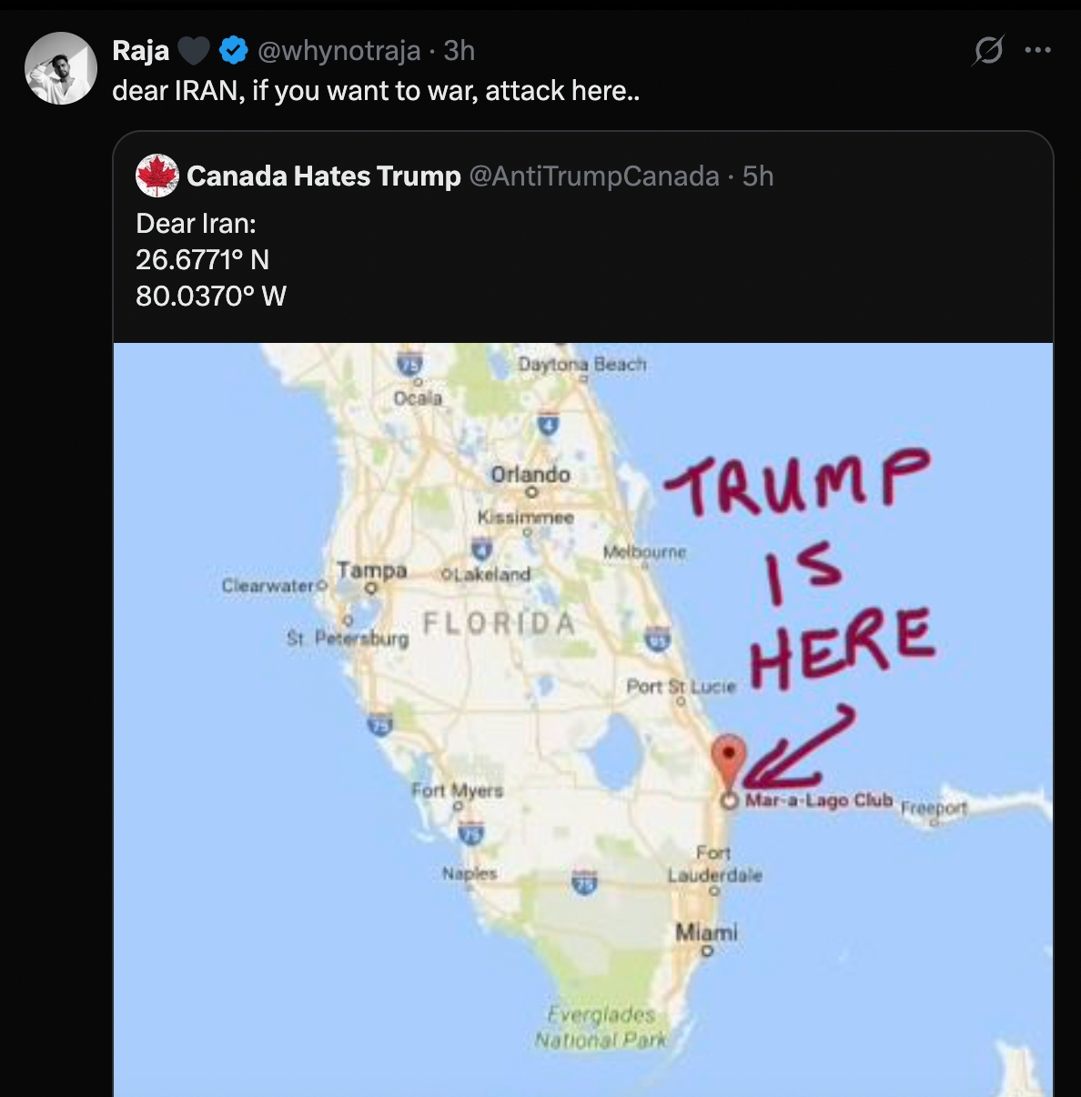Screen dimensions: 1081x1097
Task: Click the "3h" timestamp on Raja's post
Action: 460,51
